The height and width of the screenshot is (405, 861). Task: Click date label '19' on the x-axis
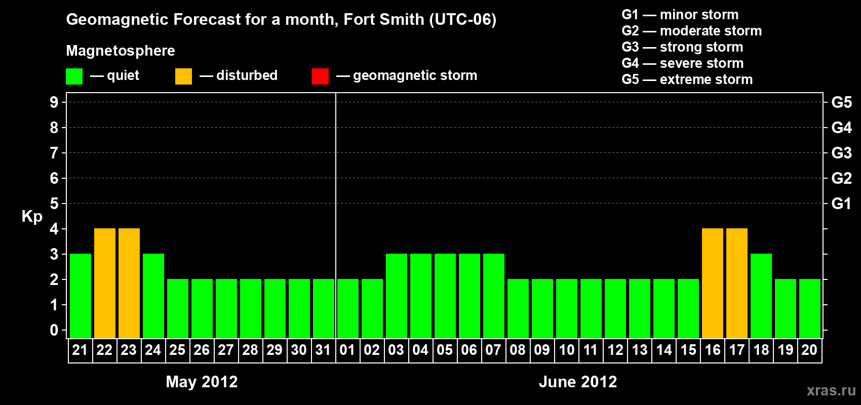[785, 350]
